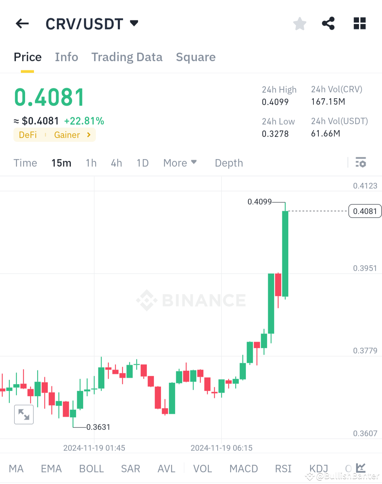The width and height of the screenshot is (382, 484).
Task: Open the chart style icon bottom right
Action: click(x=361, y=468)
